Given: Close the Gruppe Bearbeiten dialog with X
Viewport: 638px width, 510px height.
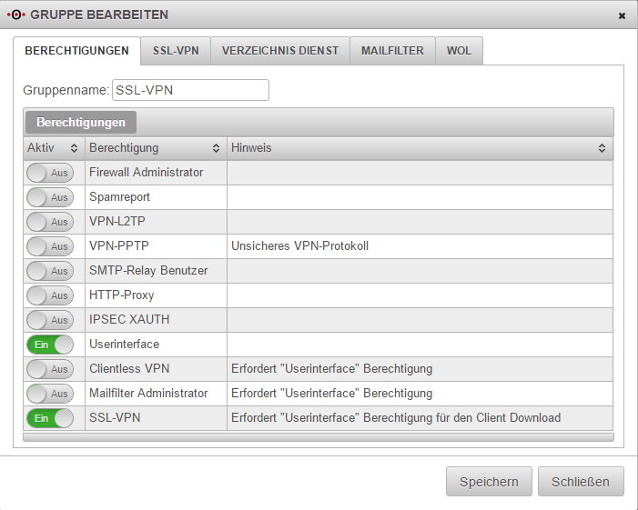Looking at the screenshot, I should pos(622,15).
